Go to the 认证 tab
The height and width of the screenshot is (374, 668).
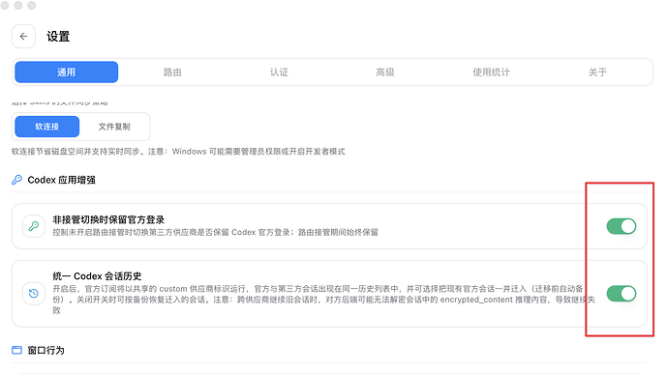[x=279, y=72]
